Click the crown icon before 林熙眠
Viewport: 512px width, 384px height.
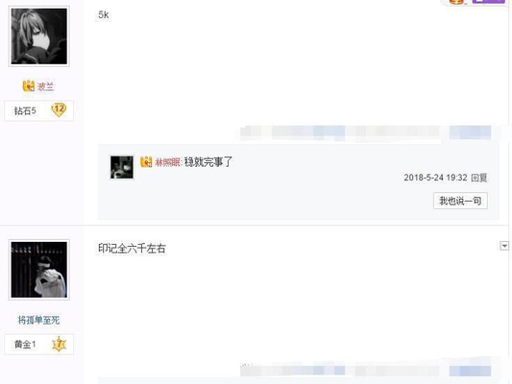pyautogui.click(x=146, y=162)
